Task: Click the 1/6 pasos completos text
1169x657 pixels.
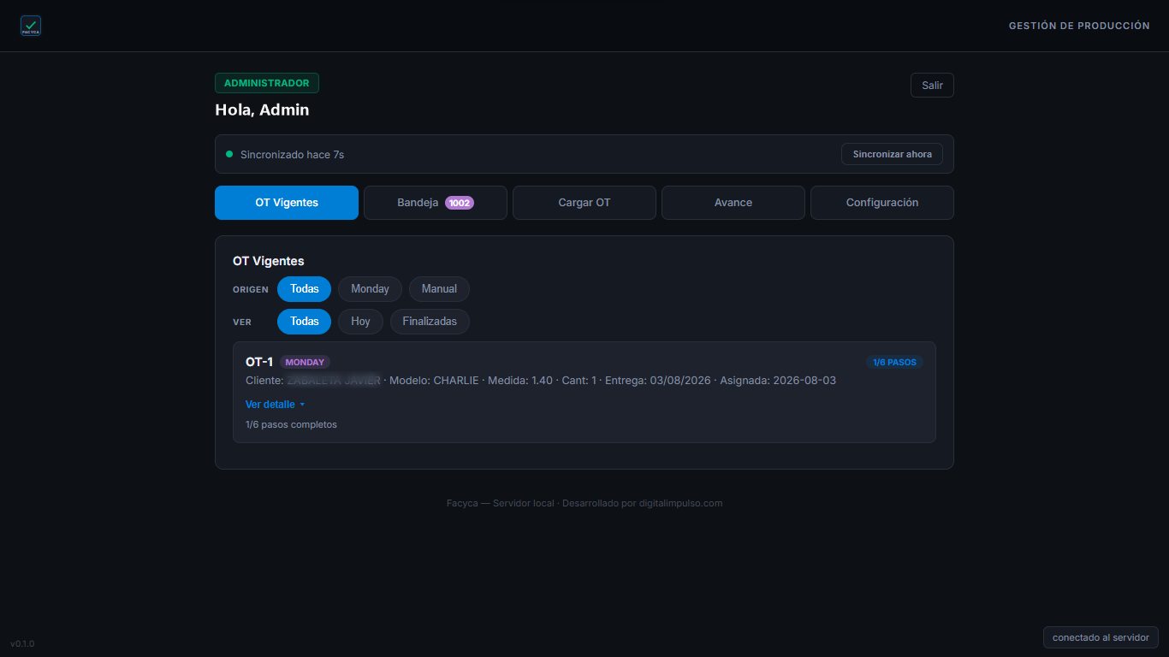Action: 291,424
